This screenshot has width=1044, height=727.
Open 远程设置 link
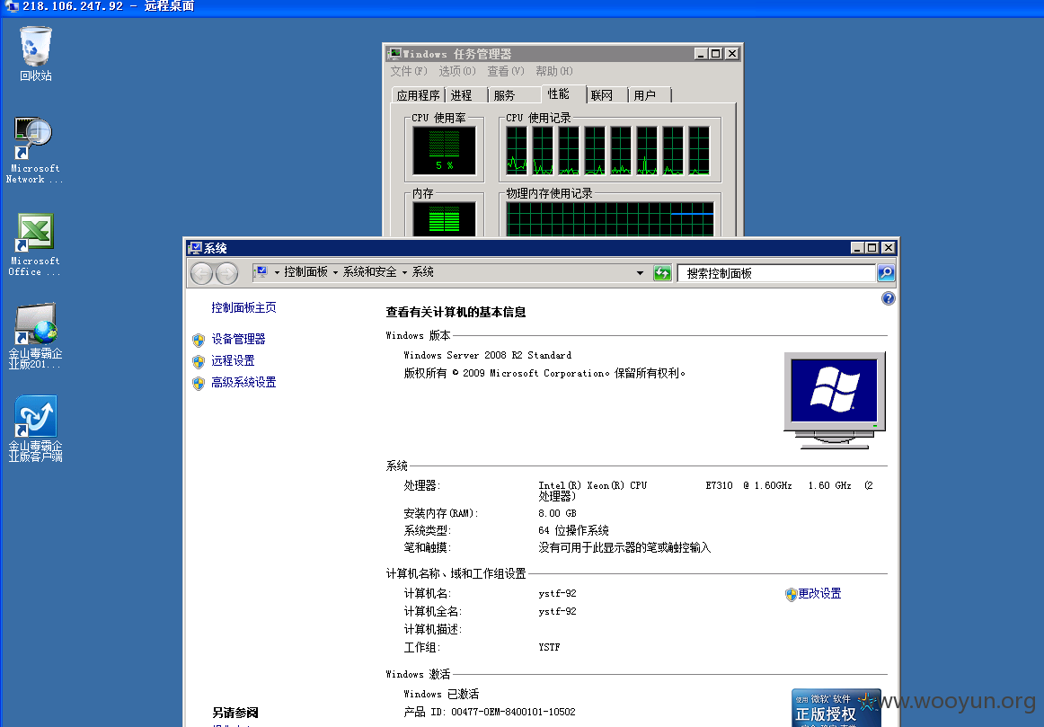(x=233, y=360)
